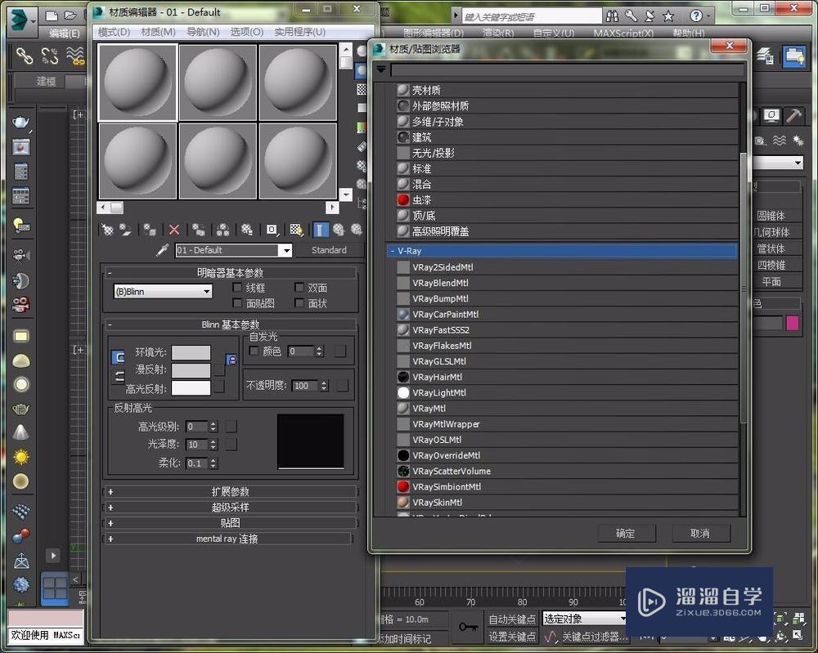Select VRayLightMtl in browser list

click(567, 393)
